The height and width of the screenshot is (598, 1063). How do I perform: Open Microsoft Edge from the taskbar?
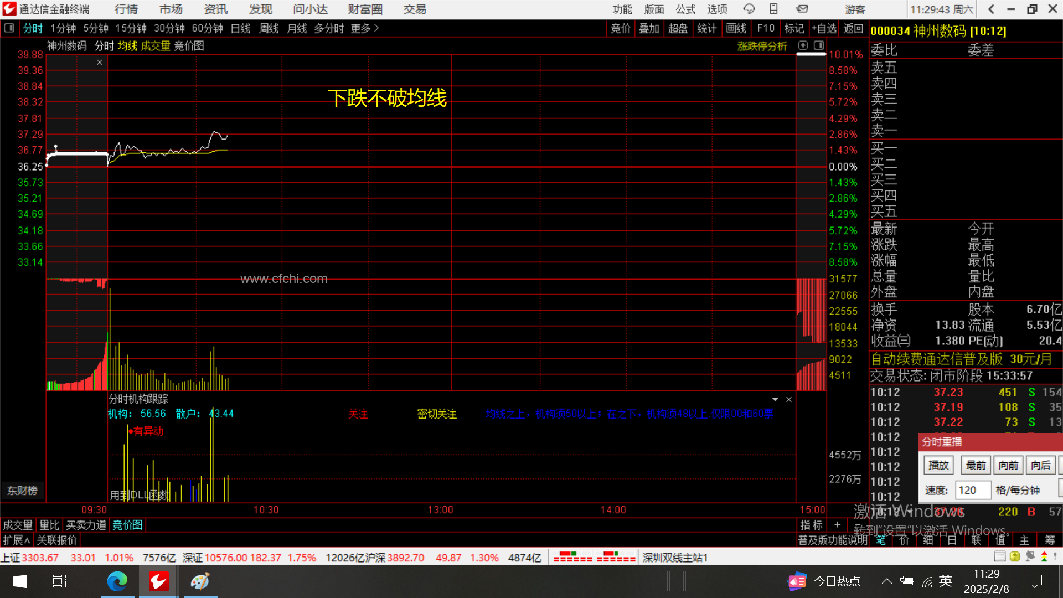pyautogui.click(x=117, y=581)
